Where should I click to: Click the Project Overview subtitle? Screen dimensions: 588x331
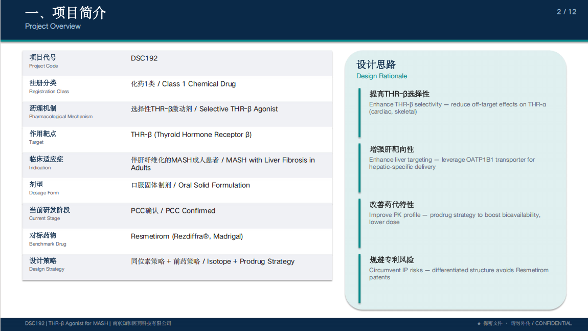coord(53,26)
